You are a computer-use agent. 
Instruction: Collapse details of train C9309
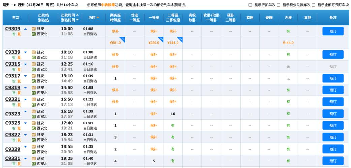[x=25, y=29]
